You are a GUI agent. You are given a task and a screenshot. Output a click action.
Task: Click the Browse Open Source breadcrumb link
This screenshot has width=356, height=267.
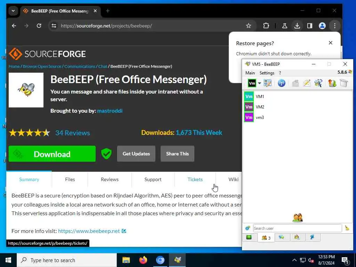coord(42,66)
